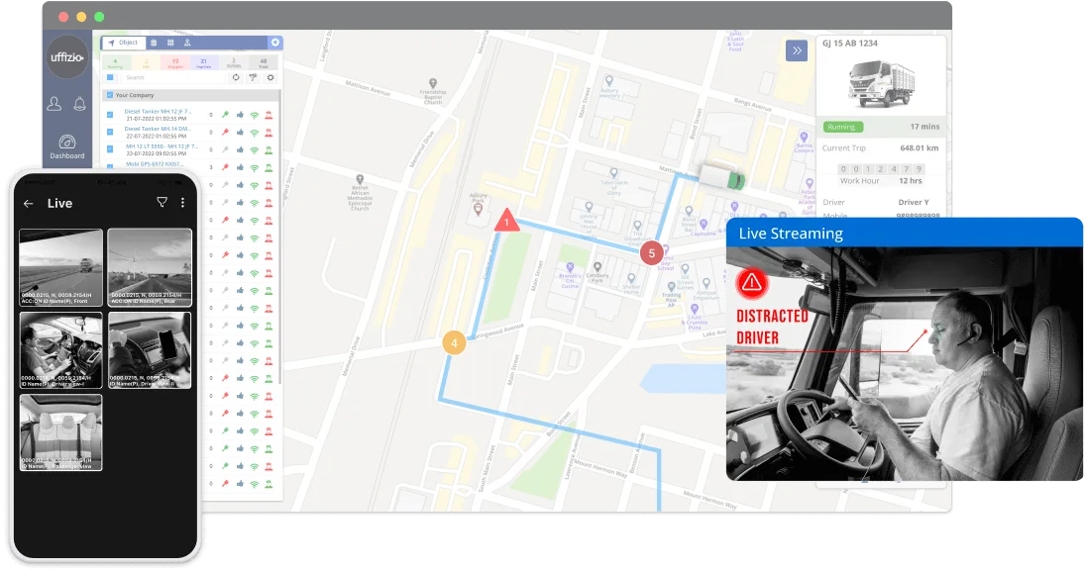Uncheck the first Diesel Tanker MH.12 checkbox

(x=110, y=115)
